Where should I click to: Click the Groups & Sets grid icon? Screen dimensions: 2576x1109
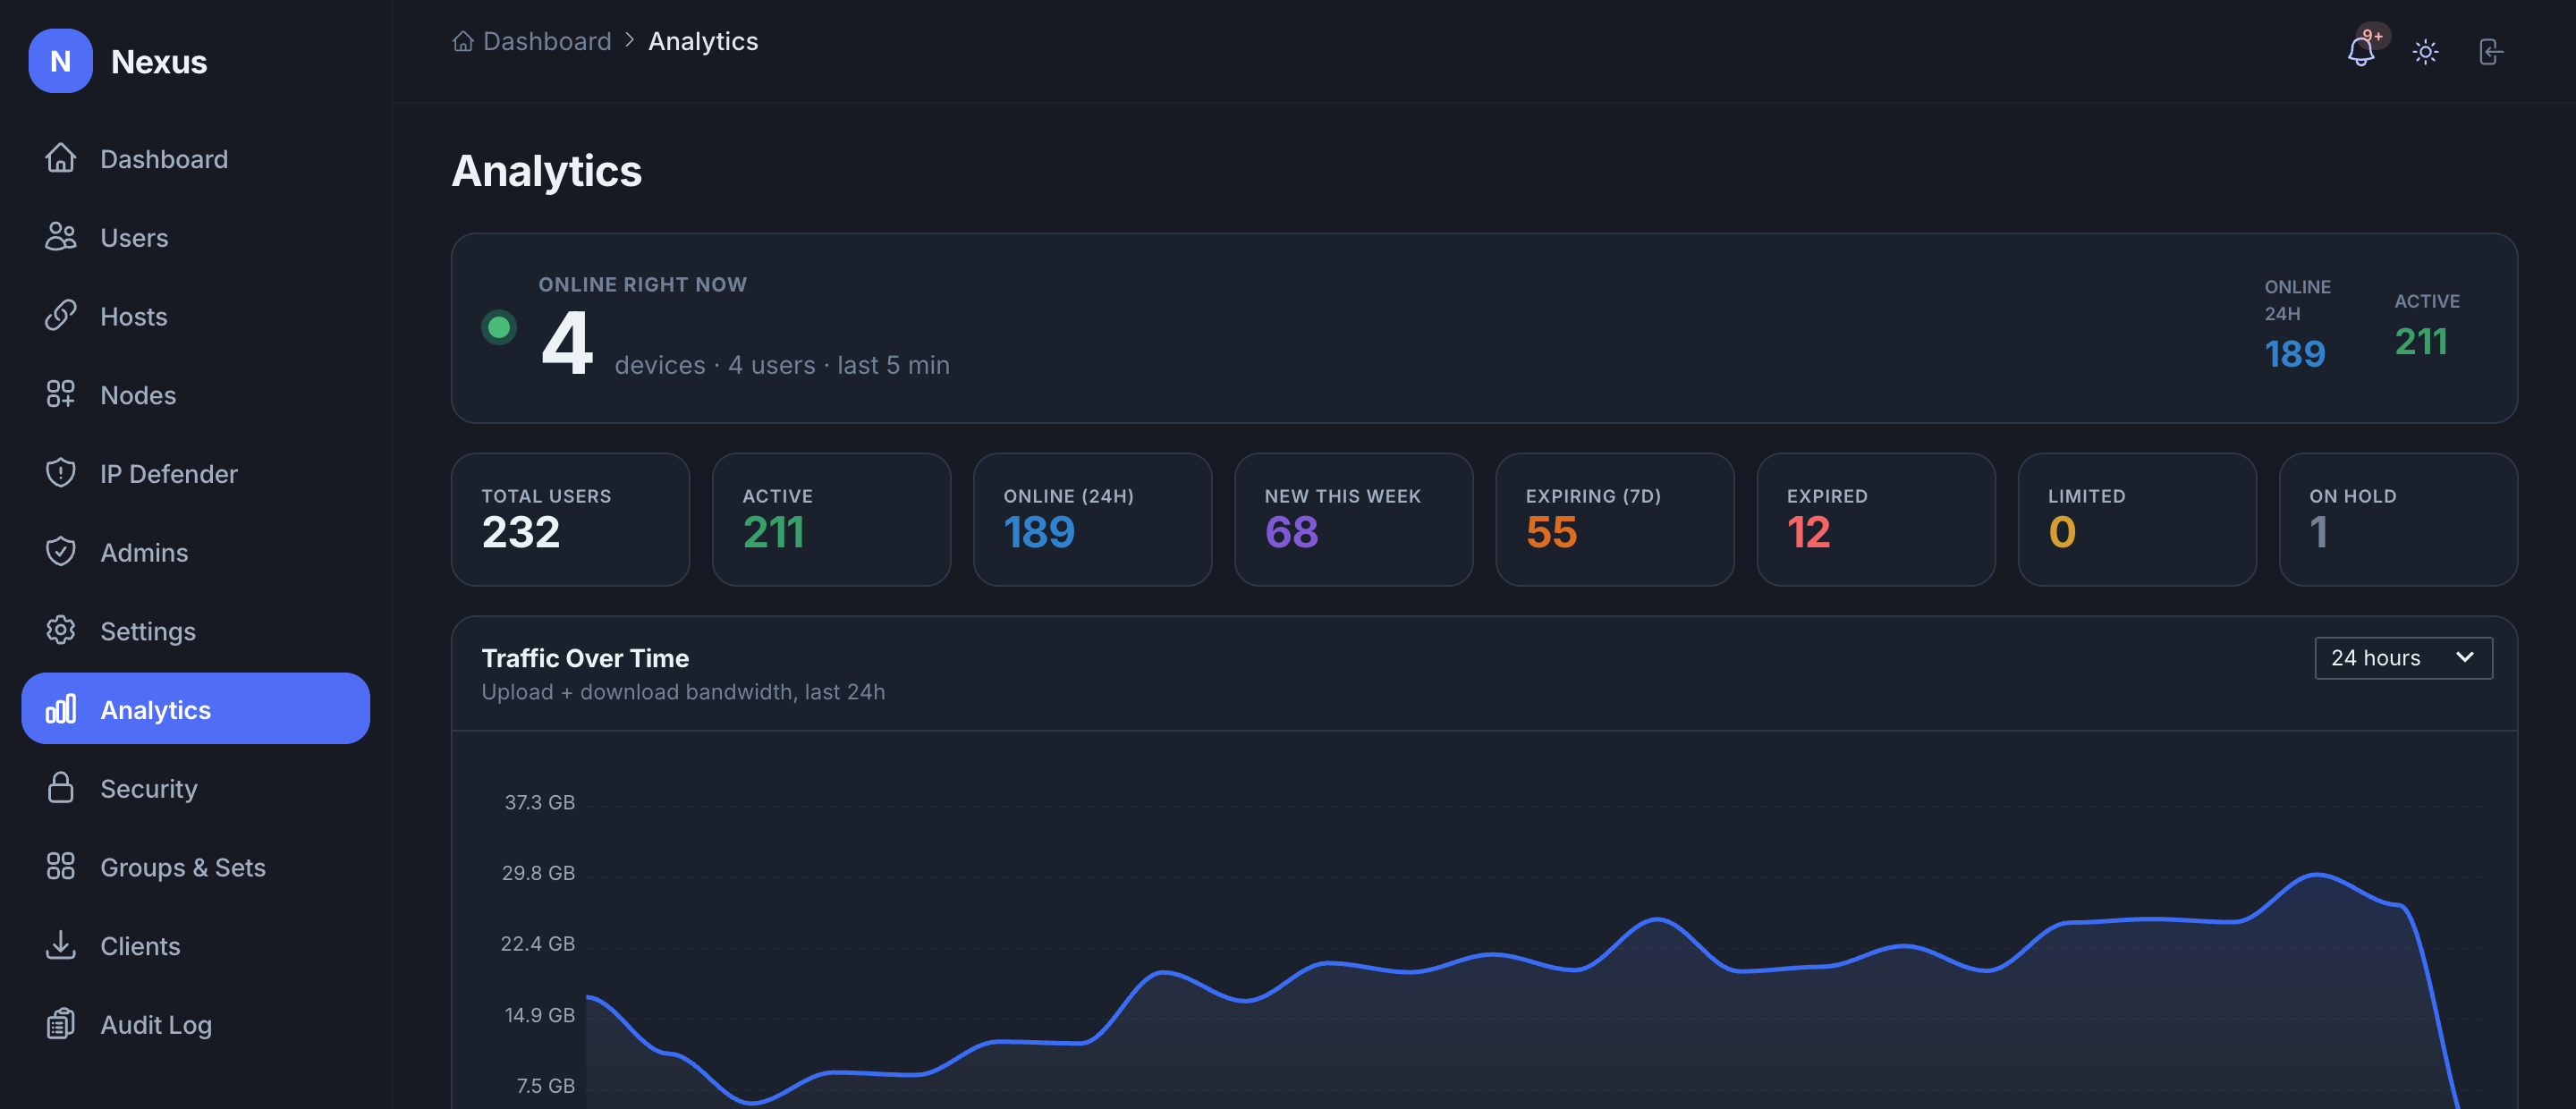click(x=60, y=866)
